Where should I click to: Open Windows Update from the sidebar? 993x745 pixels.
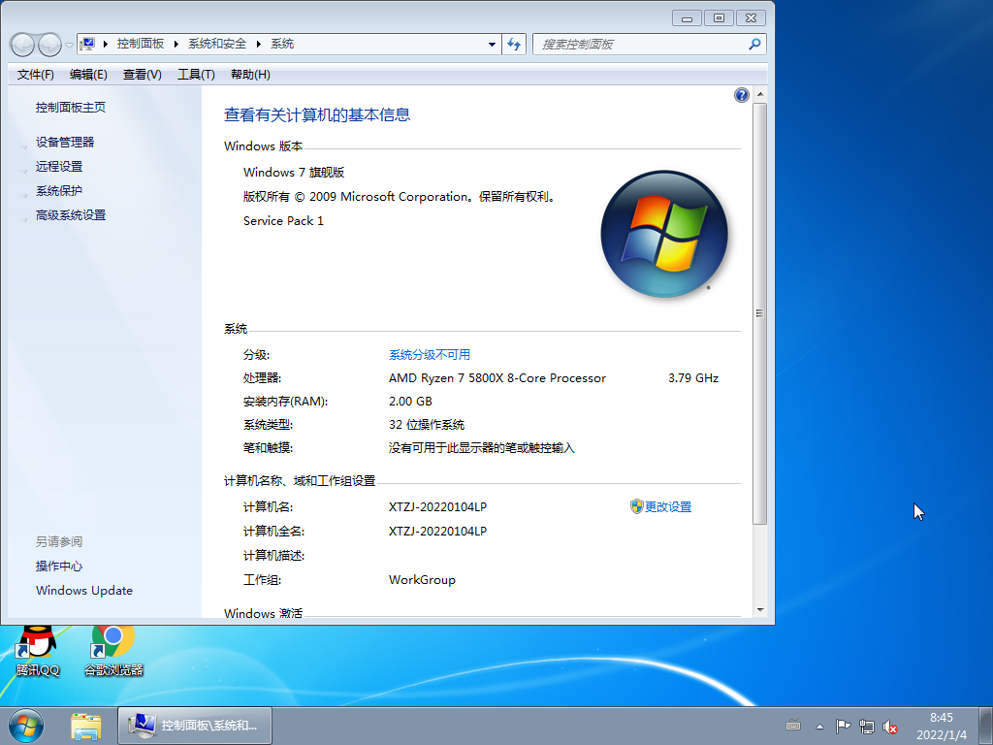pyautogui.click(x=83, y=590)
